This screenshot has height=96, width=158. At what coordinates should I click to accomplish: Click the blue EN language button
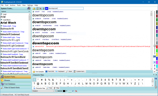(46, 9)
